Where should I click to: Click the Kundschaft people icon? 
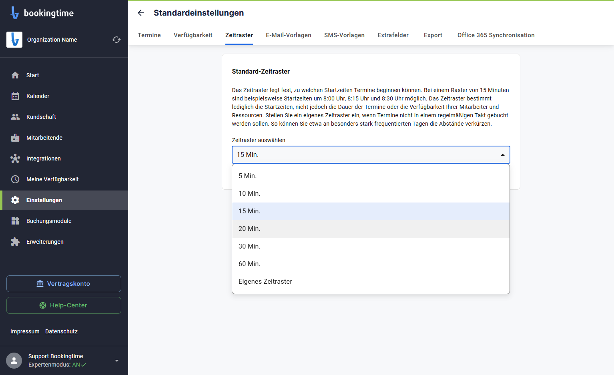[x=15, y=117]
